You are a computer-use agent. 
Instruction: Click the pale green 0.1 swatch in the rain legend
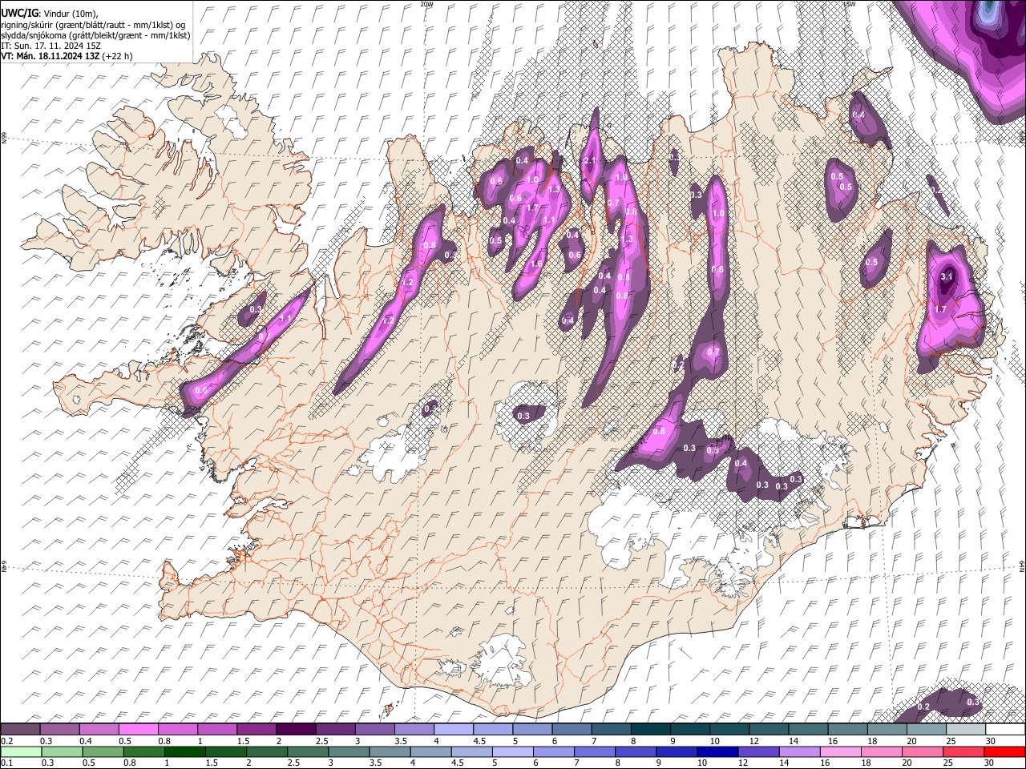tap(21, 751)
